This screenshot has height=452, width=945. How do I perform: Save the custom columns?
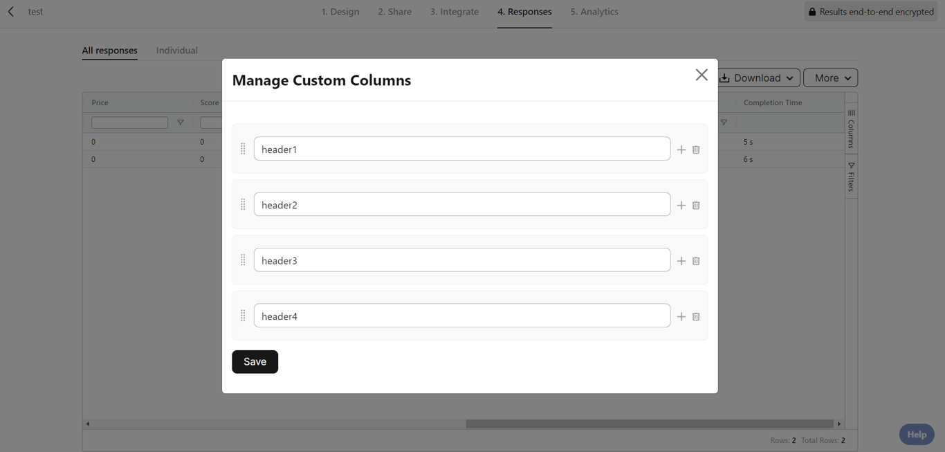(x=255, y=361)
